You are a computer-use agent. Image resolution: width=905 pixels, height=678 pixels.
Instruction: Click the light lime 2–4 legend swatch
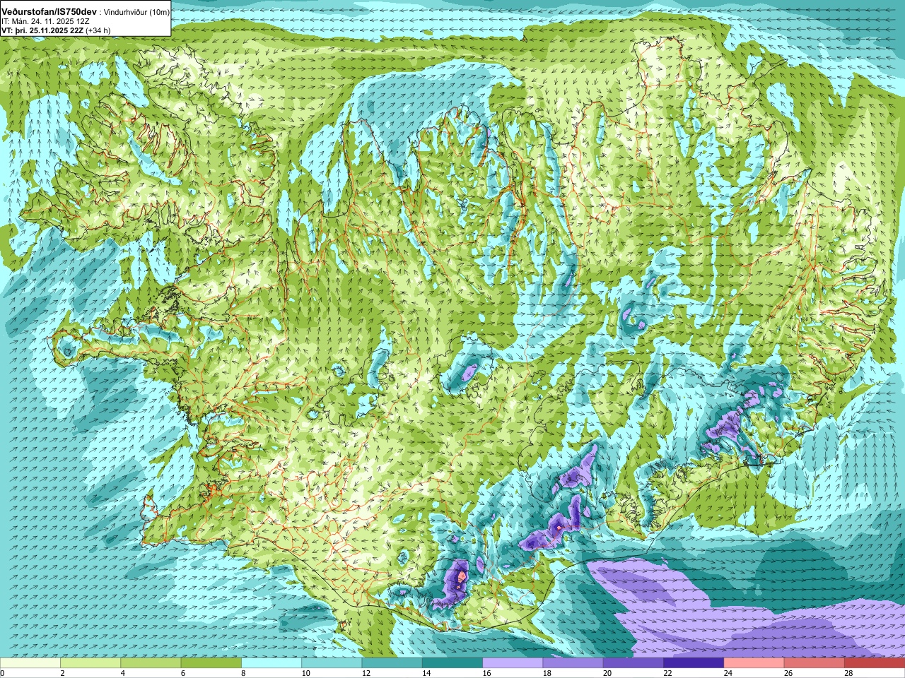(90, 663)
